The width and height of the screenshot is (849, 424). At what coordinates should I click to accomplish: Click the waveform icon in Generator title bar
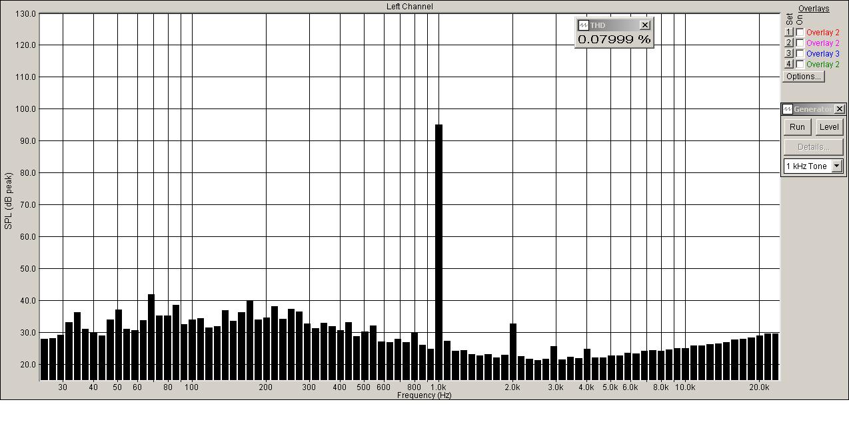pos(788,109)
